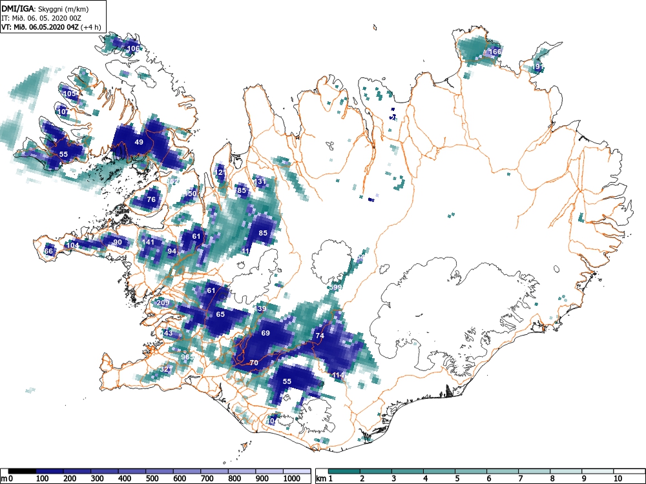This screenshot has height=484, width=646.
Task: Select the dark navy 100–200 m legend swatch
Action: (x=50, y=471)
